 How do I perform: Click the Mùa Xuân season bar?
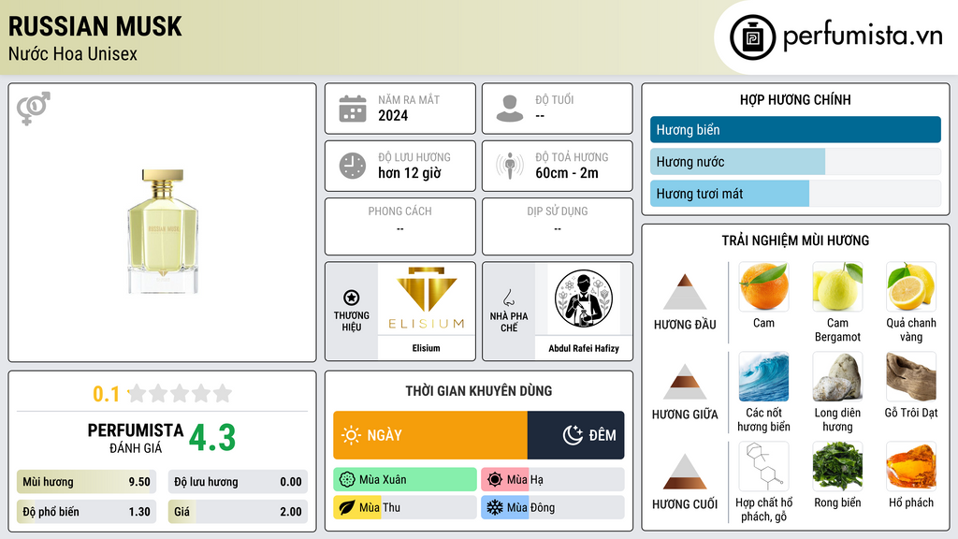[x=405, y=480]
